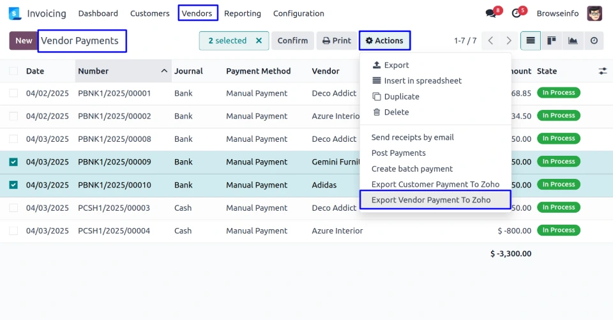
Task: Switch to list view
Action: (x=530, y=41)
